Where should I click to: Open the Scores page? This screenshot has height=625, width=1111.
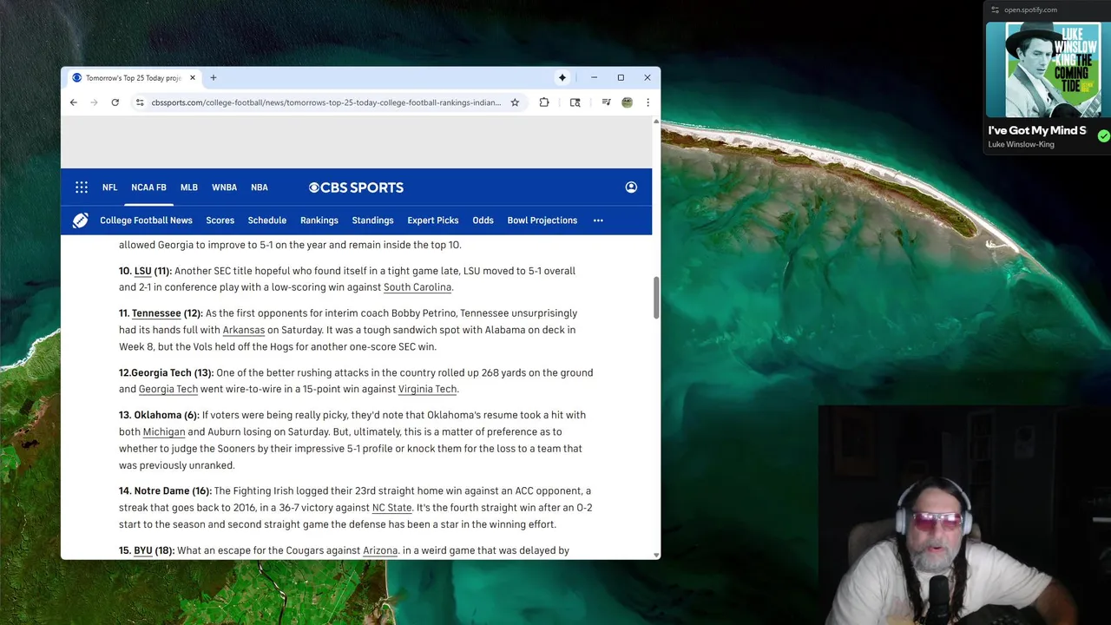pos(220,220)
